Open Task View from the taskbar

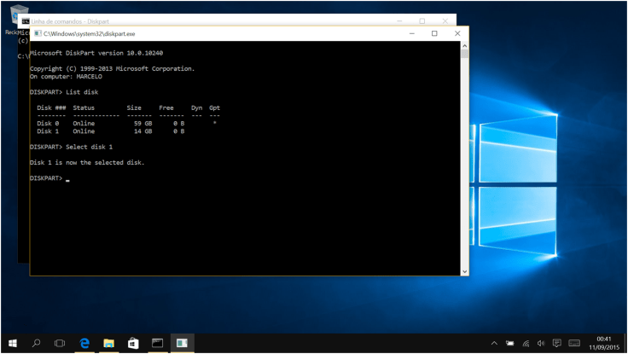coord(60,343)
